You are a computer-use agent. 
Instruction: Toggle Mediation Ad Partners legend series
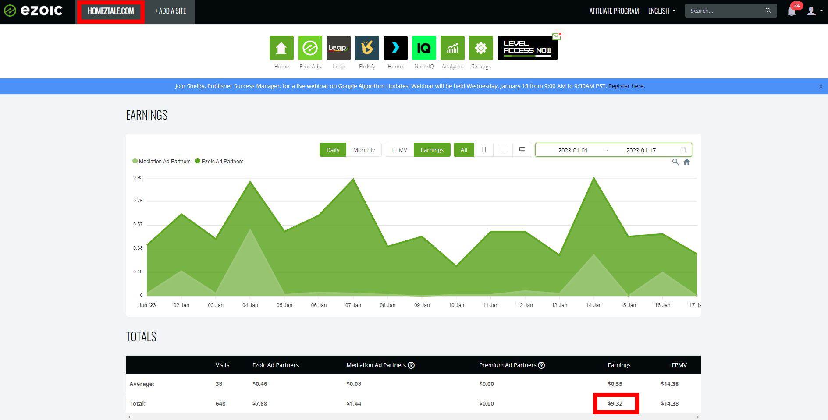click(x=161, y=161)
